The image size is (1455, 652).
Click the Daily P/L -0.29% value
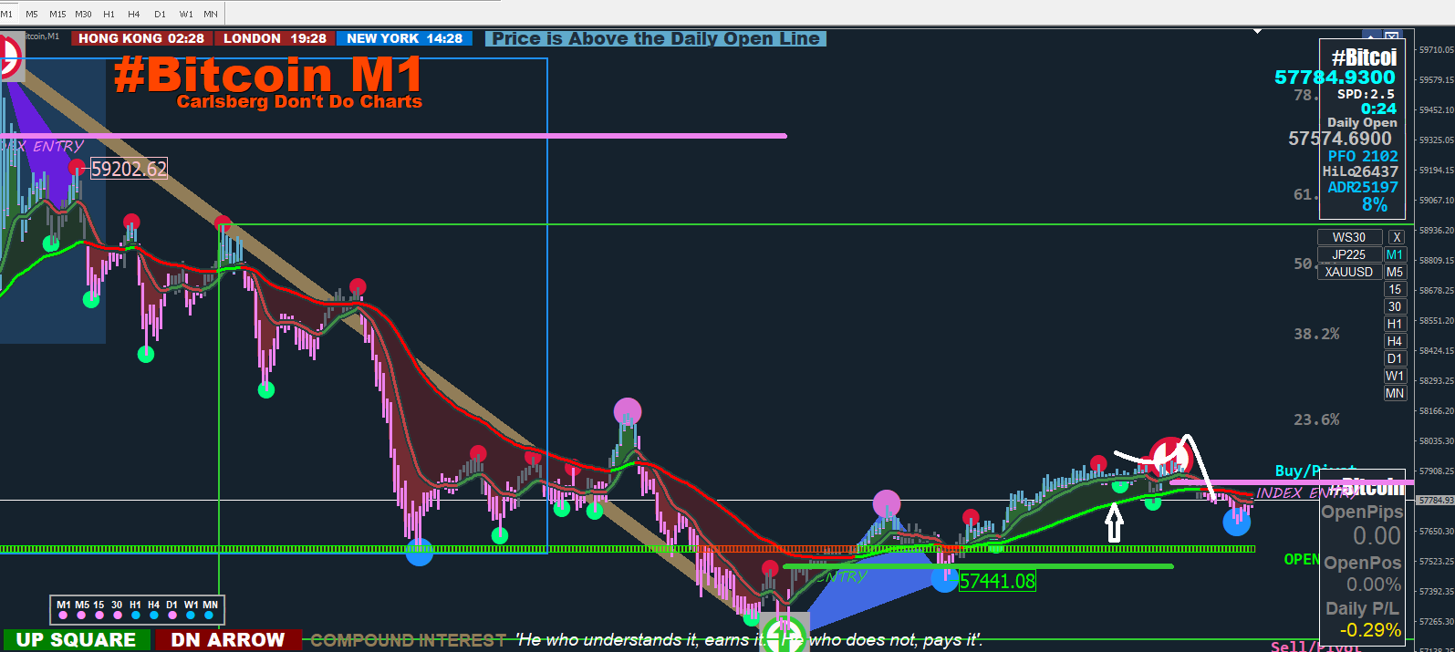pyautogui.click(x=1370, y=630)
